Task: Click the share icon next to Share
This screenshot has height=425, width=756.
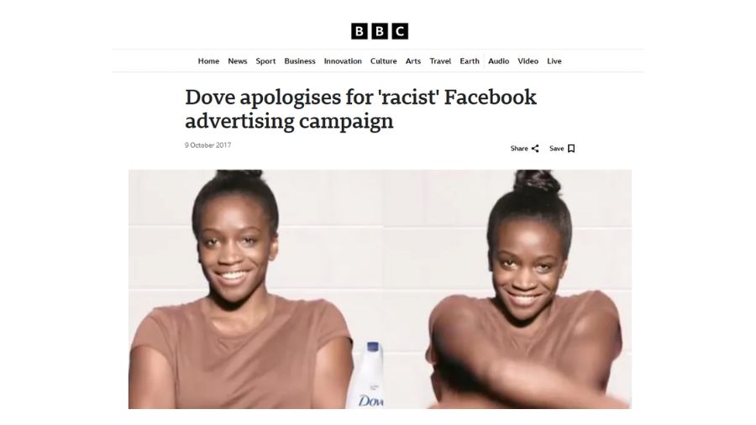Action: pos(535,149)
